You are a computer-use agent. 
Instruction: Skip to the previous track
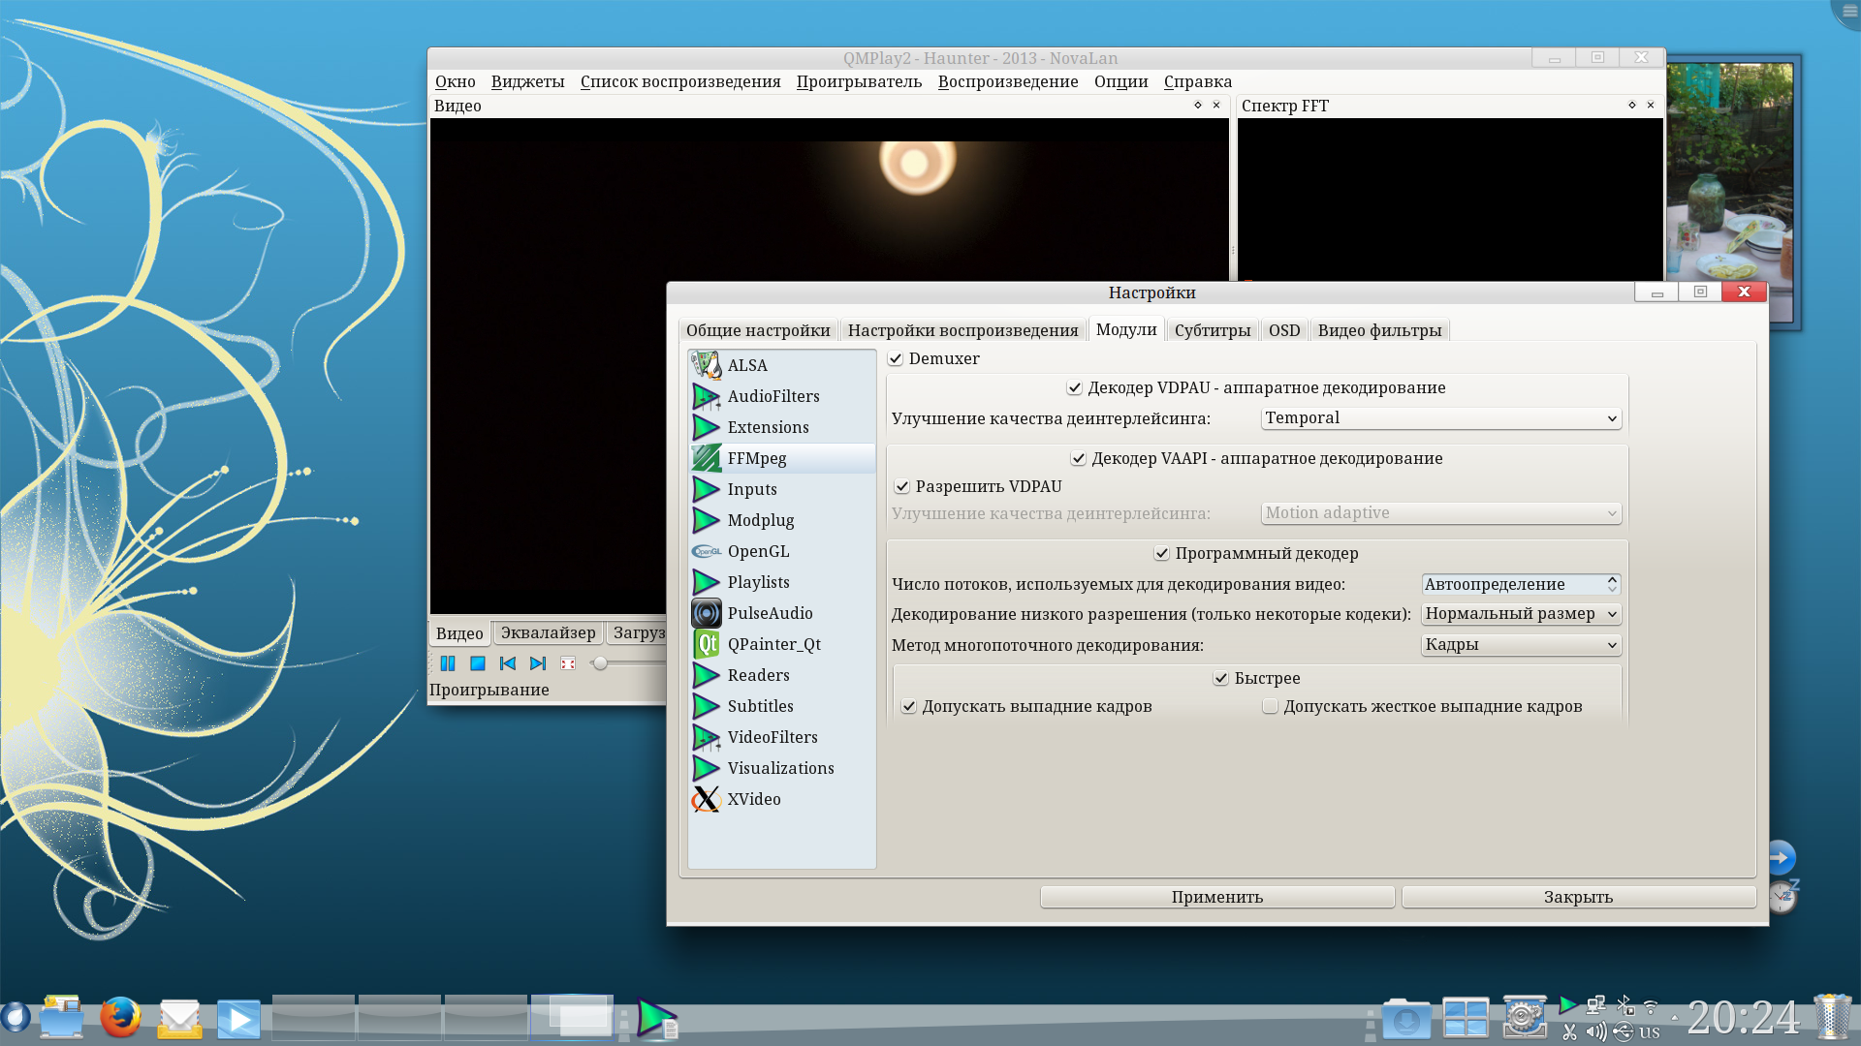tap(507, 663)
